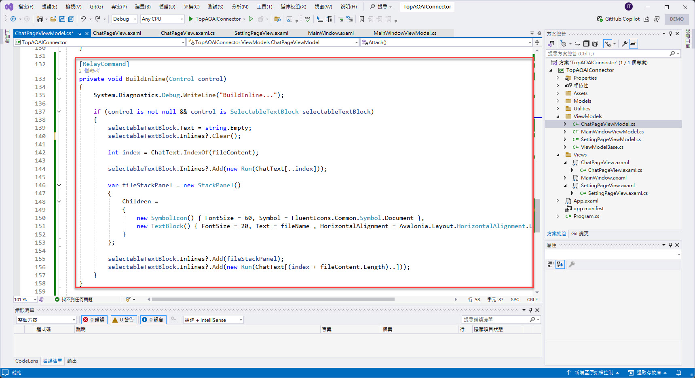Open the ChatPageViewModel class navigation dropdown
The image size is (695, 378).
(273, 42)
